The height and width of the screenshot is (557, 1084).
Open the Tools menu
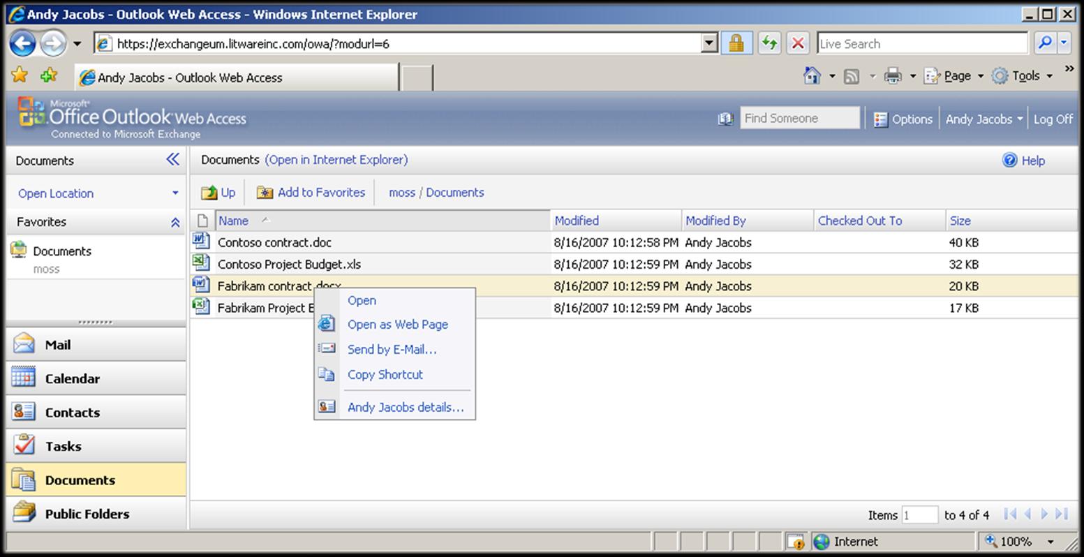tap(1022, 76)
